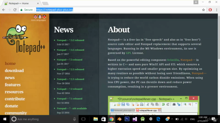This screenshot has height=123, width=220.
Task: Open the Chrome user profile button
Action: coord(196,2)
